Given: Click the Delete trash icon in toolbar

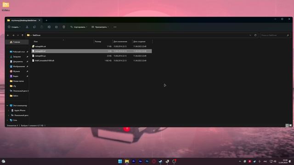Looking at the screenshot, I should (64, 27).
